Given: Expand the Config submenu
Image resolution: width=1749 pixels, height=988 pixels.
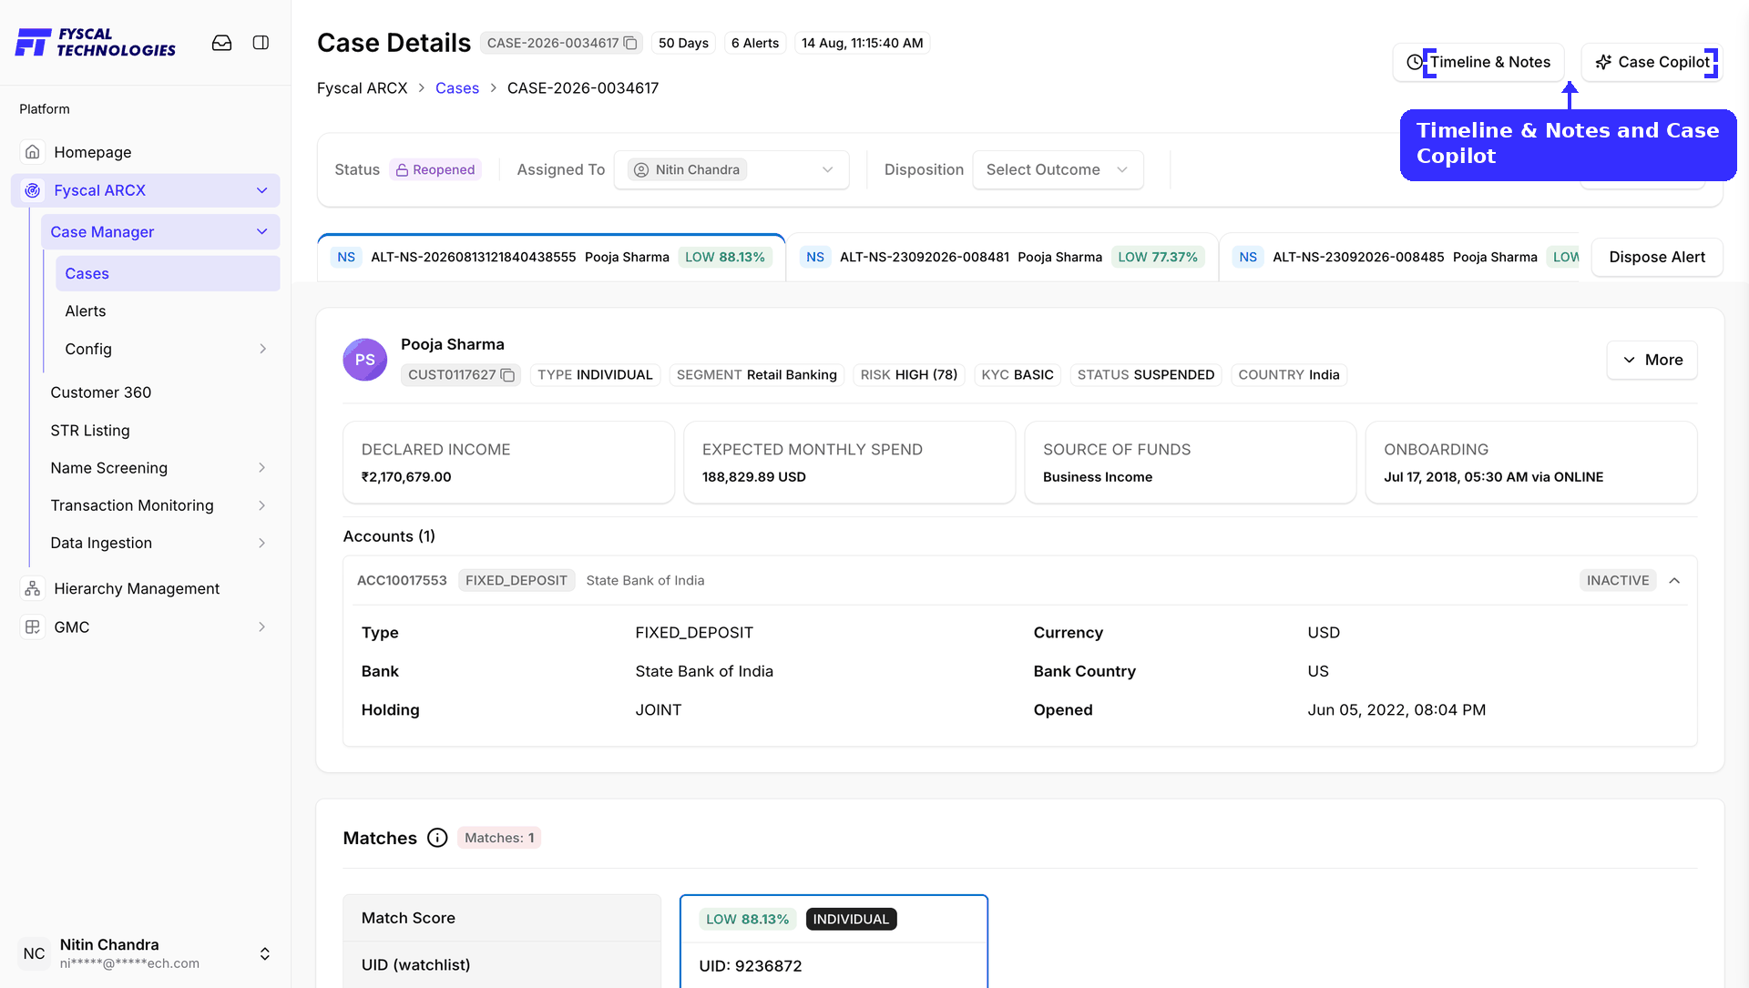Looking at the screenshot, I should tap(262, 349).
